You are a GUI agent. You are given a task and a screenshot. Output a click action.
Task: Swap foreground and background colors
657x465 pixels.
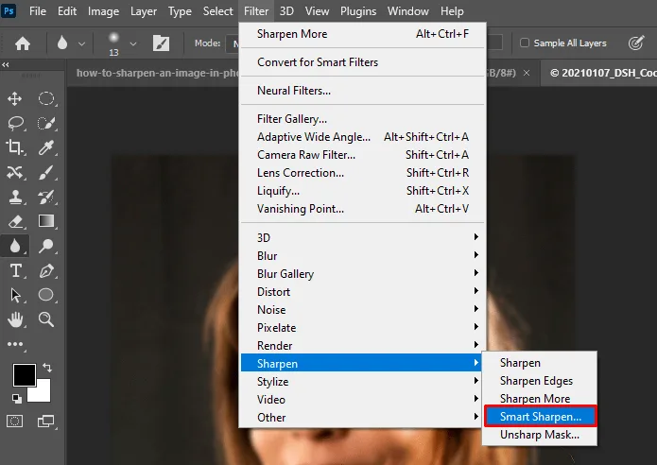(x=46, y=367)
